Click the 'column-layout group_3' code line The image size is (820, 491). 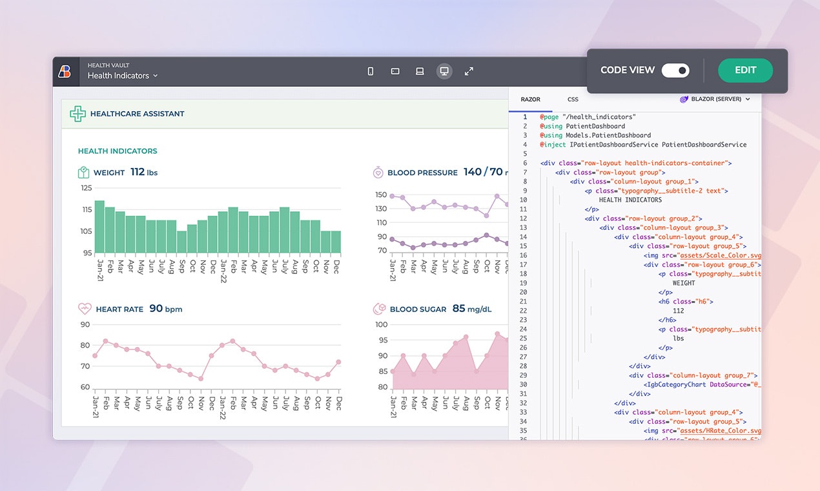[x=664, y=228]
